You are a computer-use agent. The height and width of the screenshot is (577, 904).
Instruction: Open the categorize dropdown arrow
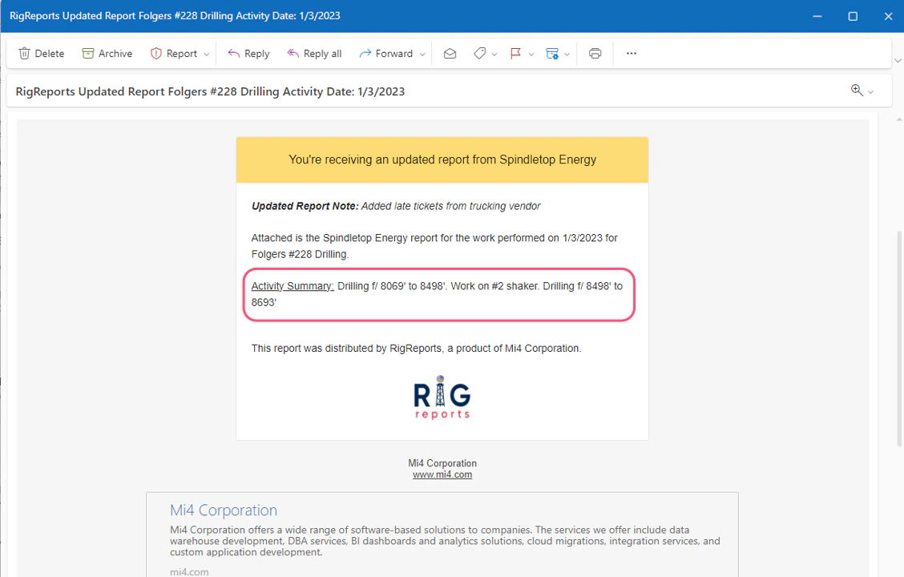pyautogui.click(x=494, y=53)
